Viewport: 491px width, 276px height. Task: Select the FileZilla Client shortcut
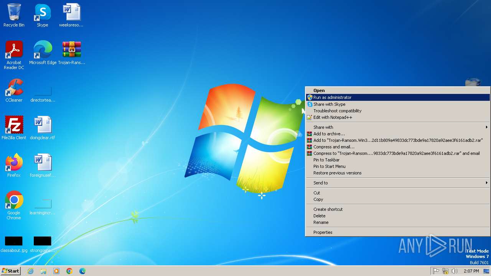[14, 128]
